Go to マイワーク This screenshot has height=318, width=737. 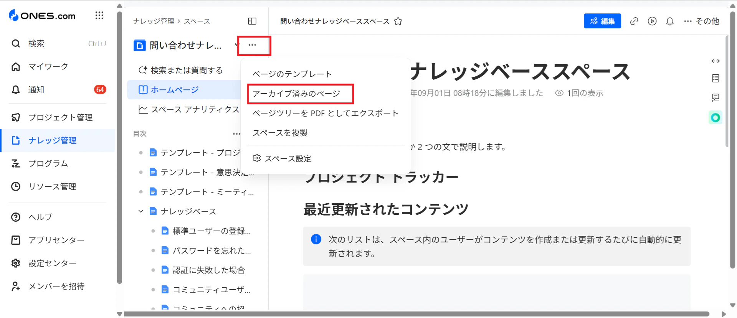(x=58, y=66)
